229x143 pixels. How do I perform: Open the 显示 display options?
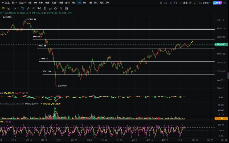[x=185, y=3]
